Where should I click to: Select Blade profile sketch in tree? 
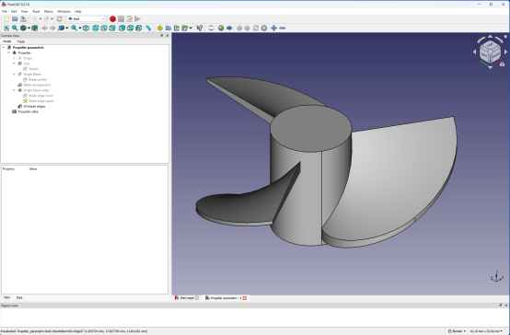(38, 80)
